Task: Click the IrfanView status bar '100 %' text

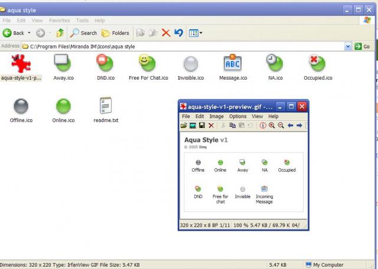Action: (x=240, y=225)
